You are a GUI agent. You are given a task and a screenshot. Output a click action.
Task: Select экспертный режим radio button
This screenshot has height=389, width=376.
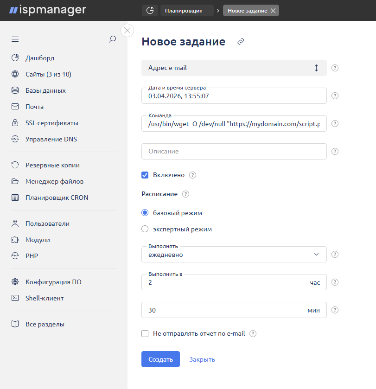click(x=145, y=229)
